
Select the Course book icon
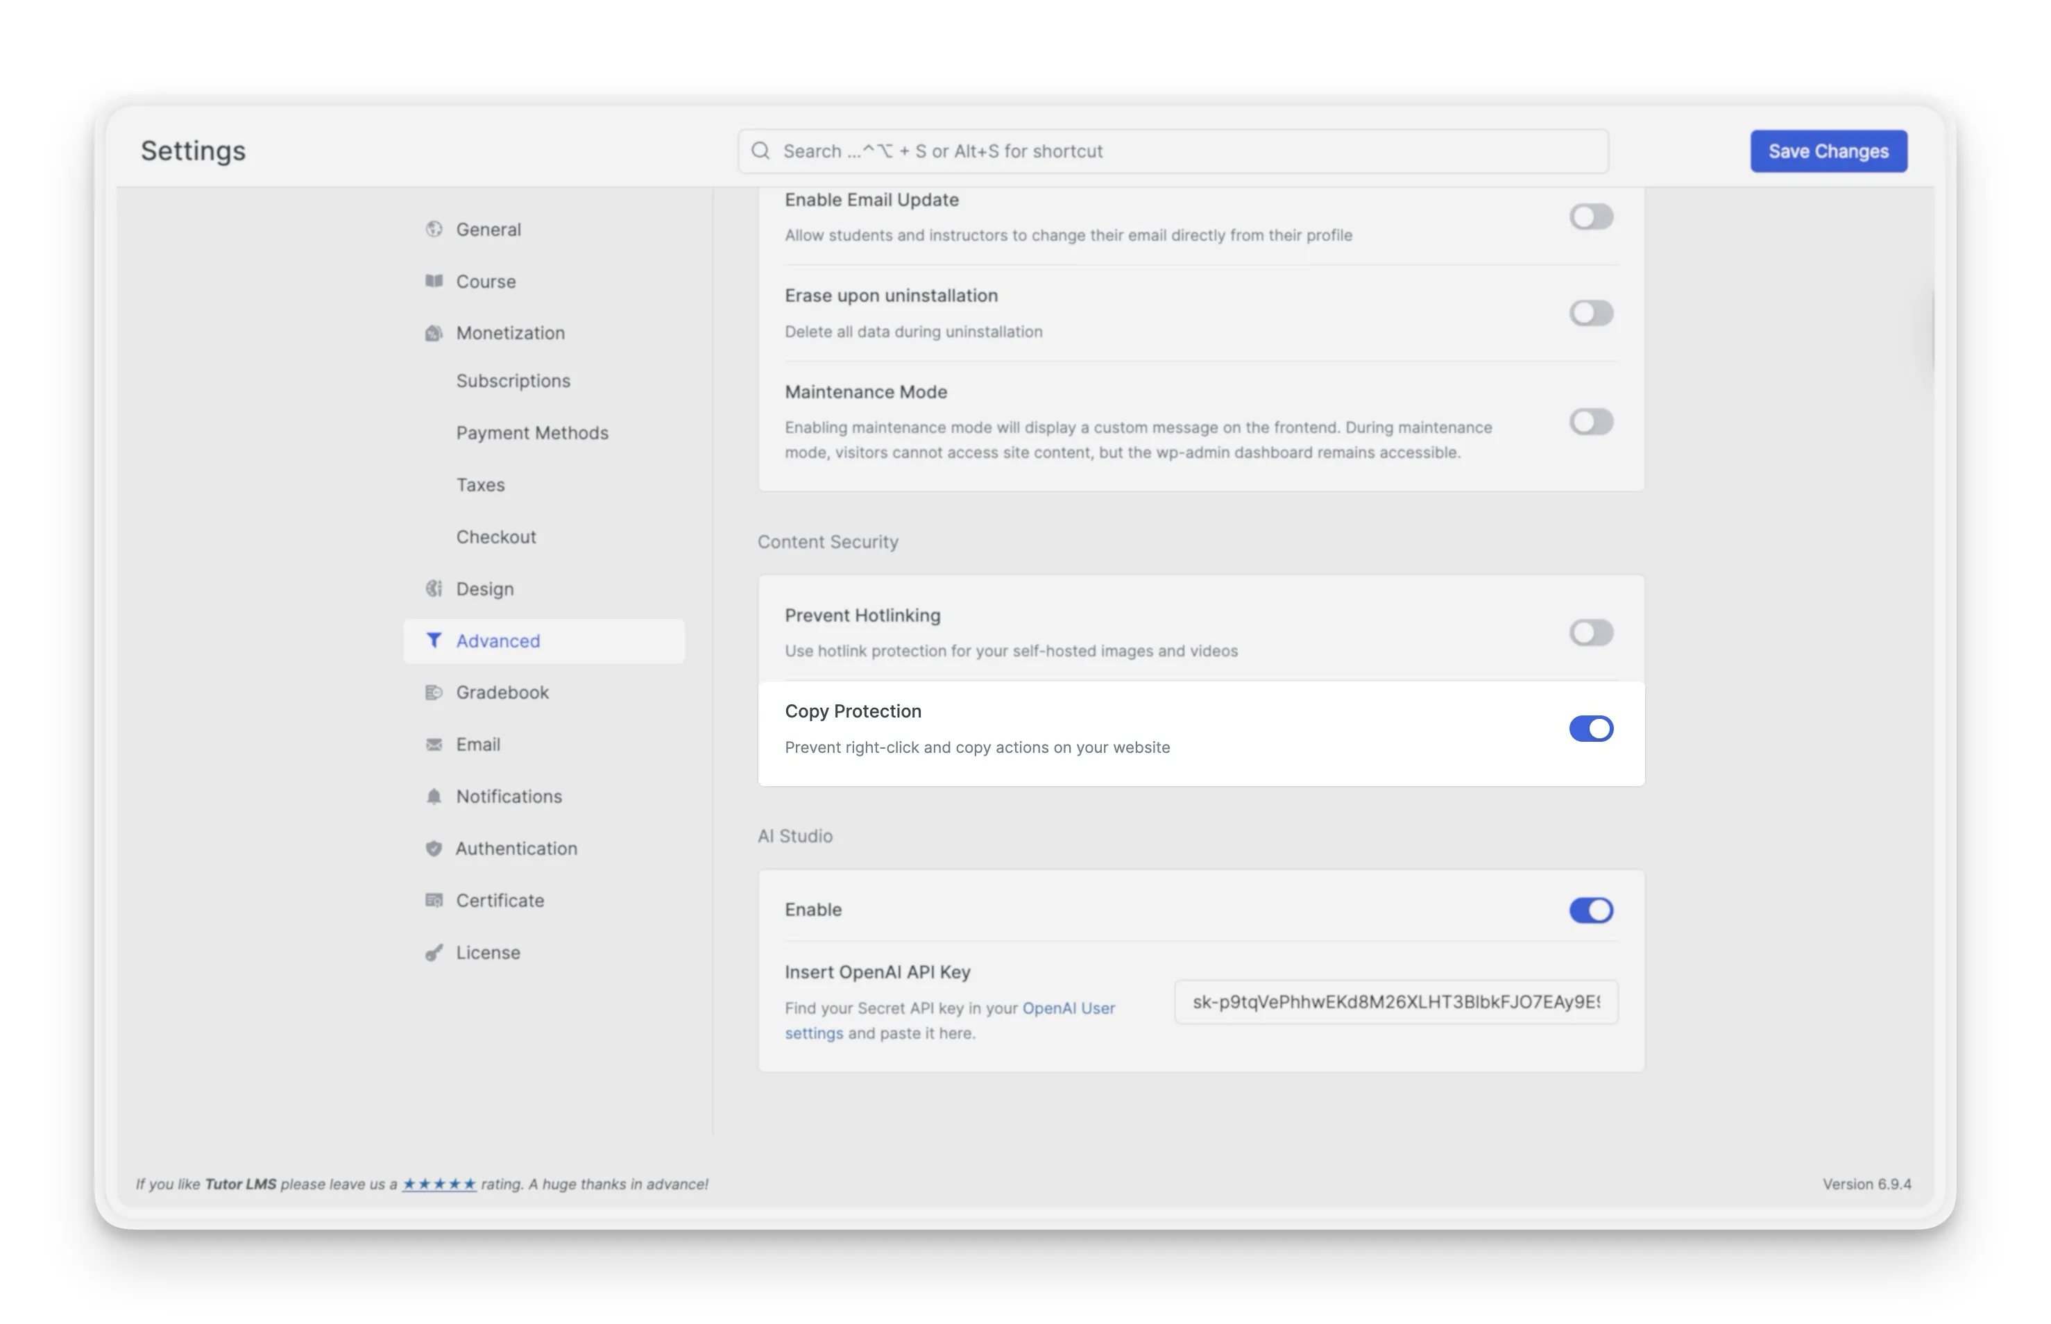434,281
